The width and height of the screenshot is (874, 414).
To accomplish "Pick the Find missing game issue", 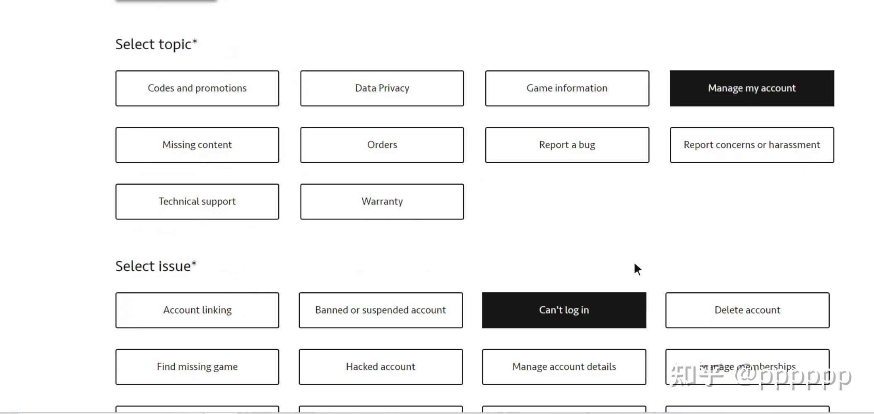I will (x=197, y=367).
